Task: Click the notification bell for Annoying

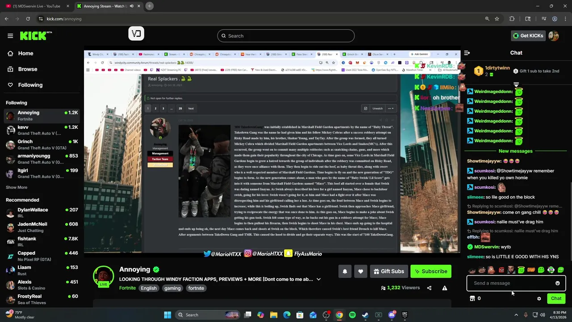Action: (x=345, y=271)
